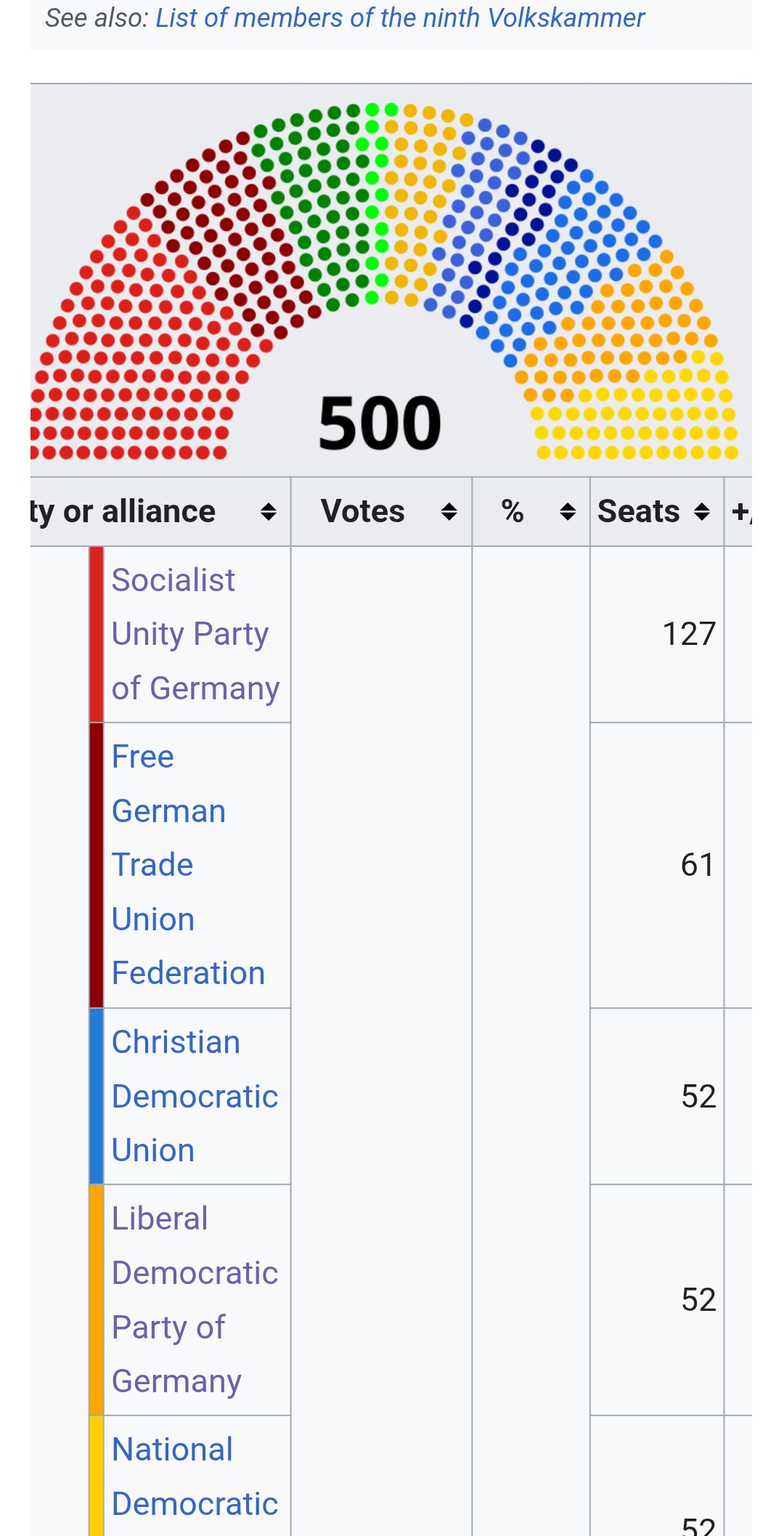Click the 127 seats cell

tap(688, 634)
